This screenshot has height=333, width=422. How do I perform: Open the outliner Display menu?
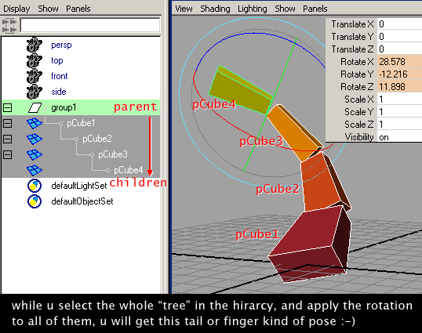point(16,9)
